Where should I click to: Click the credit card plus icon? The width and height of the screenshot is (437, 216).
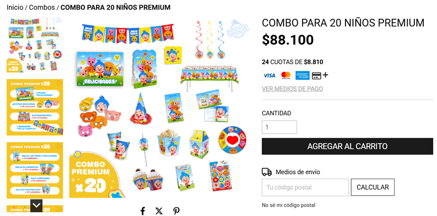pos(320,75)
